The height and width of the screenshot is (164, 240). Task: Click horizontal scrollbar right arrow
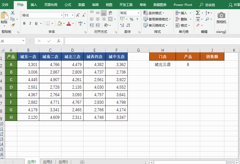click(237, 162)
